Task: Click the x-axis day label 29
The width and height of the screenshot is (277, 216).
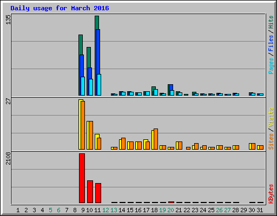Action: click(243, 210)
